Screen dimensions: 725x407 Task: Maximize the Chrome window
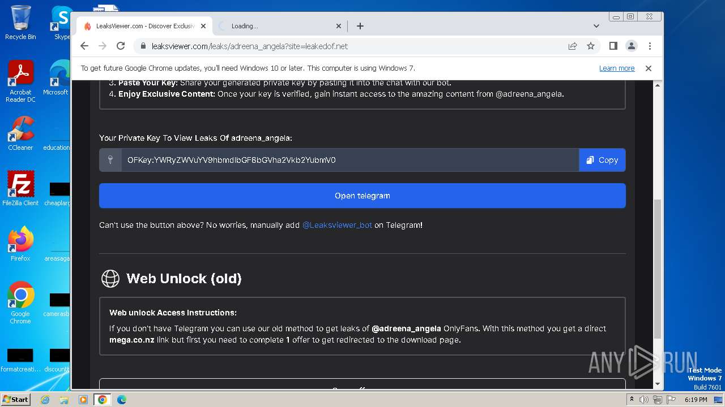630,16
